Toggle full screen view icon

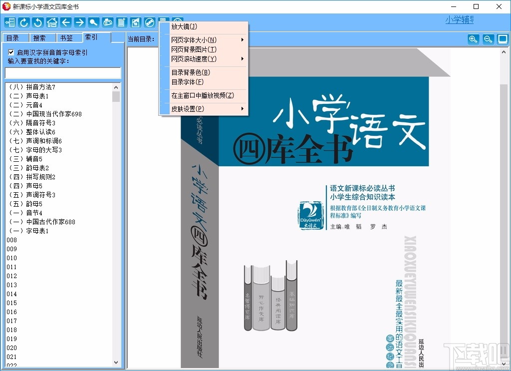pos(503,39)
